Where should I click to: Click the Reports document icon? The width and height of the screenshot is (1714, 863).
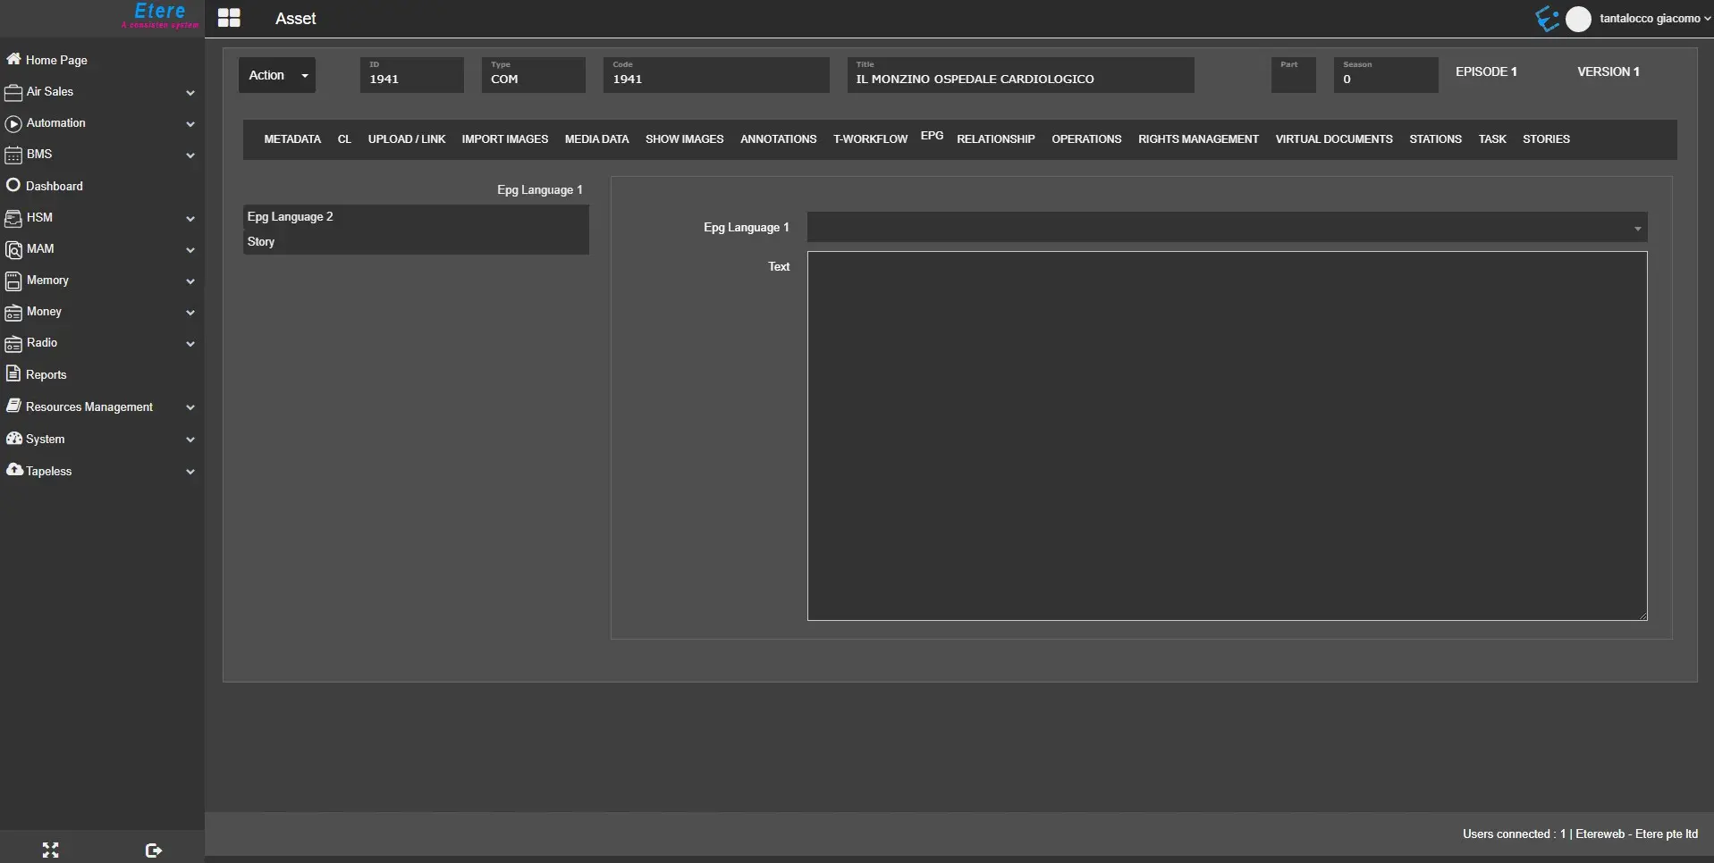coord(13,373)
